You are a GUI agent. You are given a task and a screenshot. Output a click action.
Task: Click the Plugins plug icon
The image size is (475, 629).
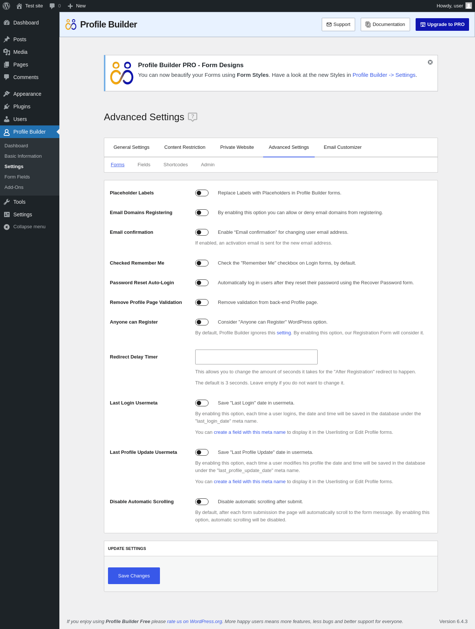(x=7, y=107)
